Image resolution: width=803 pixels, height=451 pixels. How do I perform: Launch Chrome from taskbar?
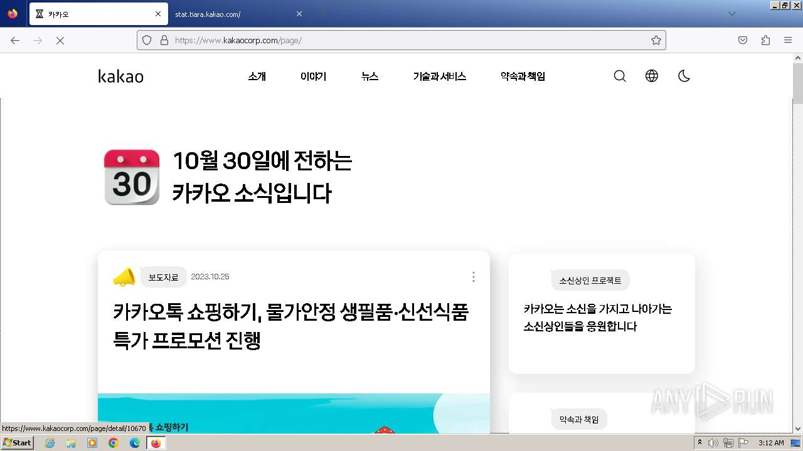(114, 443)
